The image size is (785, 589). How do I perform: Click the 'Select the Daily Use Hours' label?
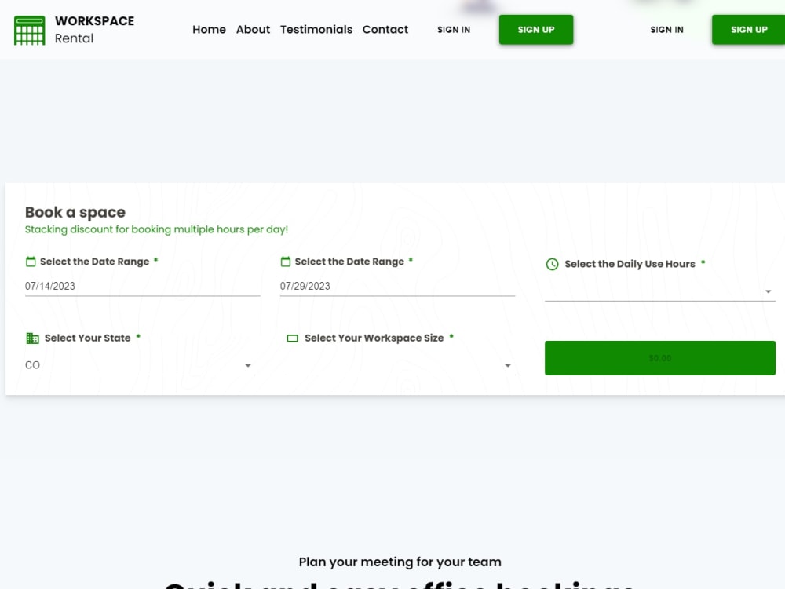(630, 264)
